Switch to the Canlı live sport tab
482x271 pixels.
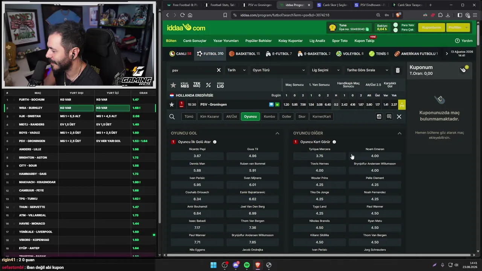click(180, 54)
